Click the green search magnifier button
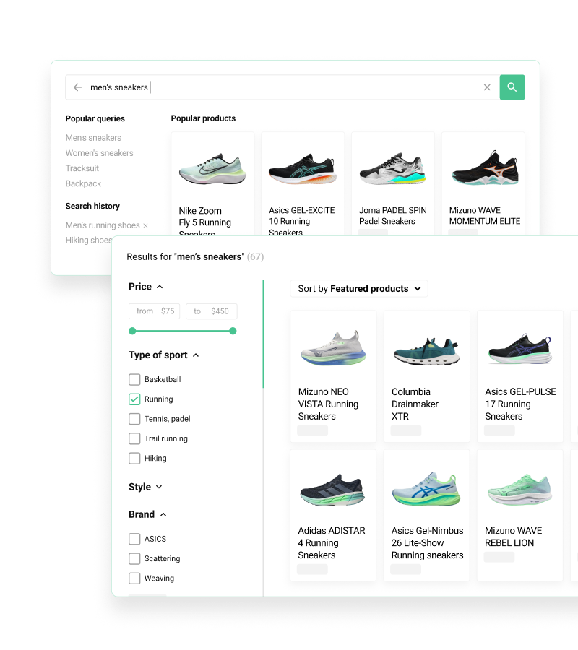 [x=512, y=87]
